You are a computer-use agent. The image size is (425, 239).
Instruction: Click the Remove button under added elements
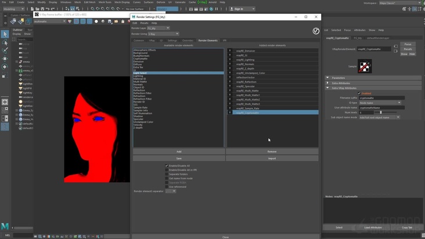pyautogui.click(x=272, y=151)
